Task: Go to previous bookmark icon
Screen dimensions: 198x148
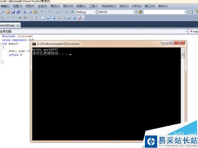Action: coord(49,18)
